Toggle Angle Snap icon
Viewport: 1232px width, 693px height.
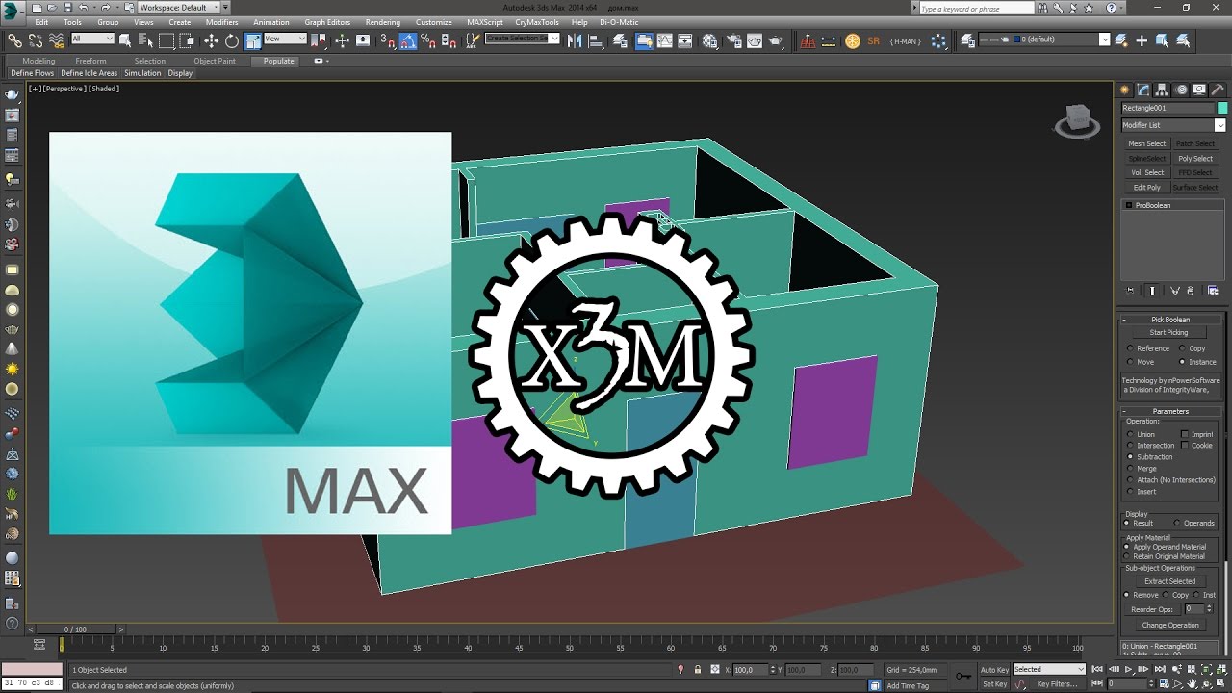tap(407, 40)
